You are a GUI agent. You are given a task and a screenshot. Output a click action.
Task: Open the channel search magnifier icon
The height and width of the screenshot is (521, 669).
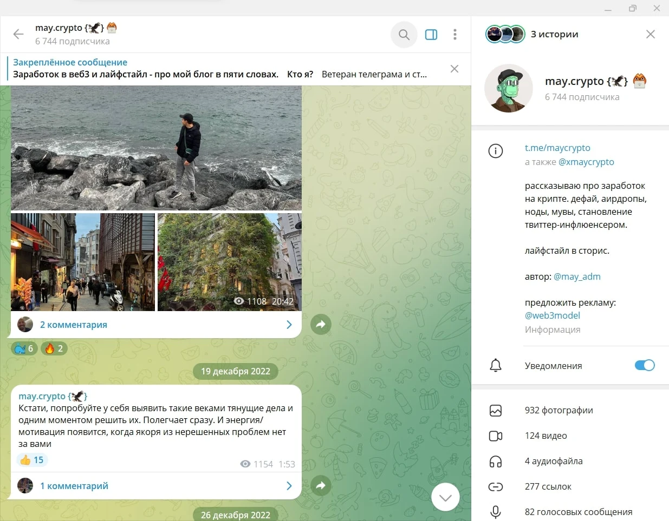pos(404,35)
